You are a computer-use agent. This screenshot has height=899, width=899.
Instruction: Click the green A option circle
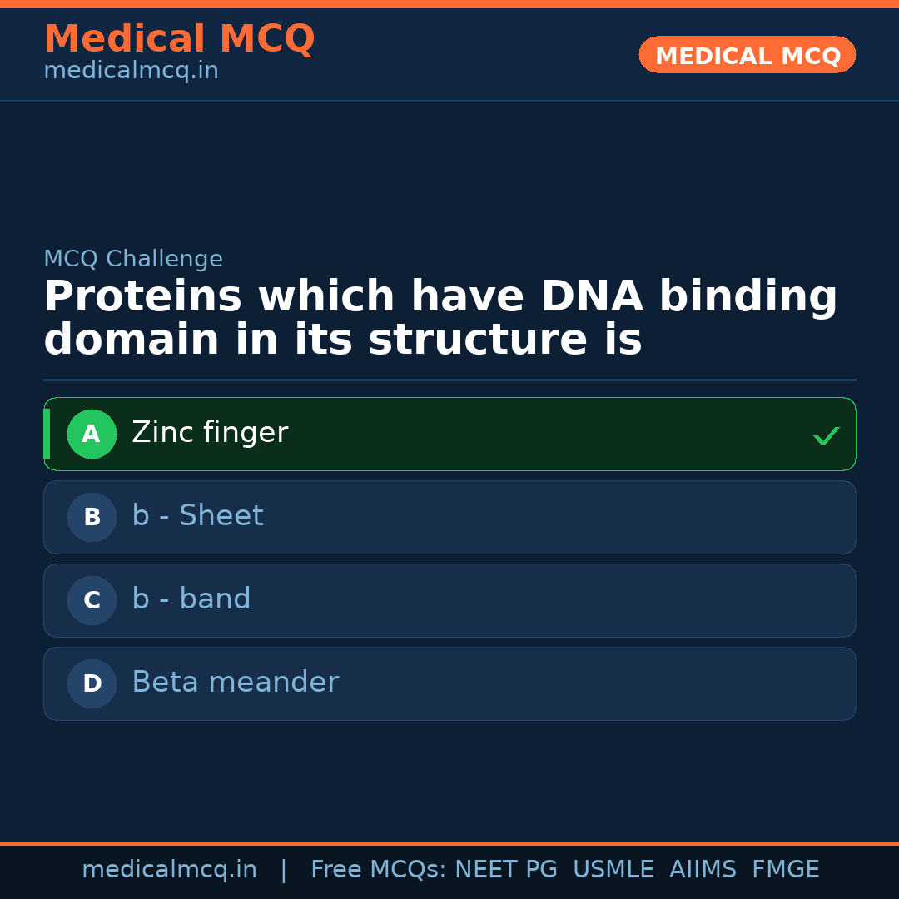pyautogui.click(x=92, y=434)
